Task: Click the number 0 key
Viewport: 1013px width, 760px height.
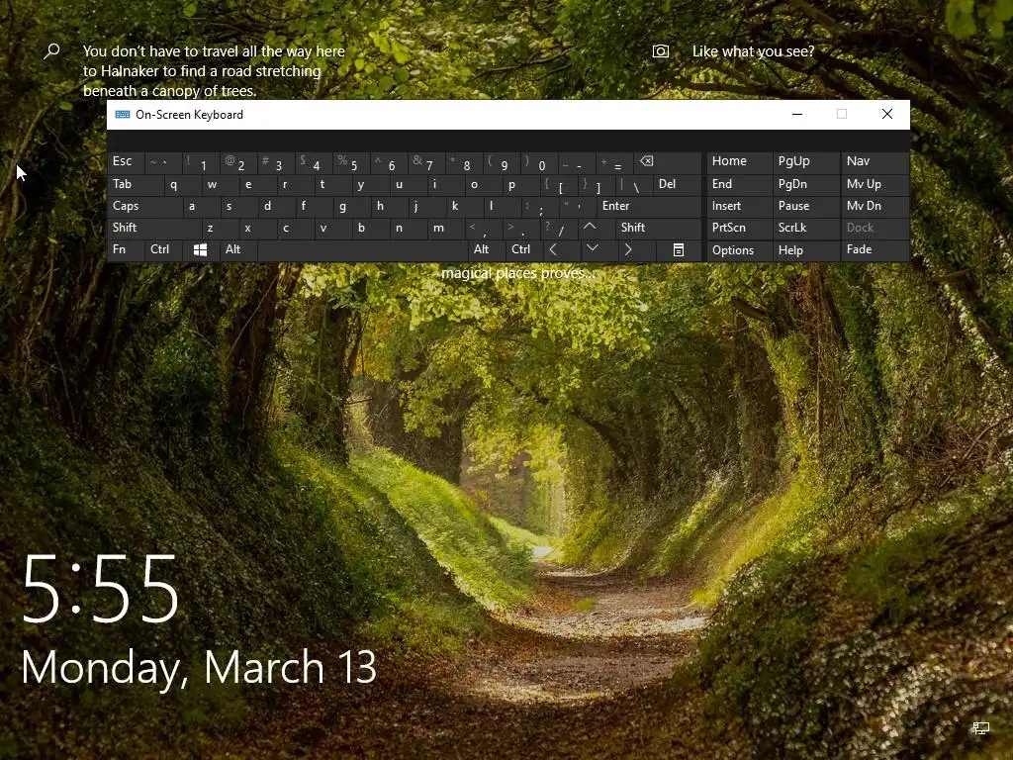Action: point(539,162)
